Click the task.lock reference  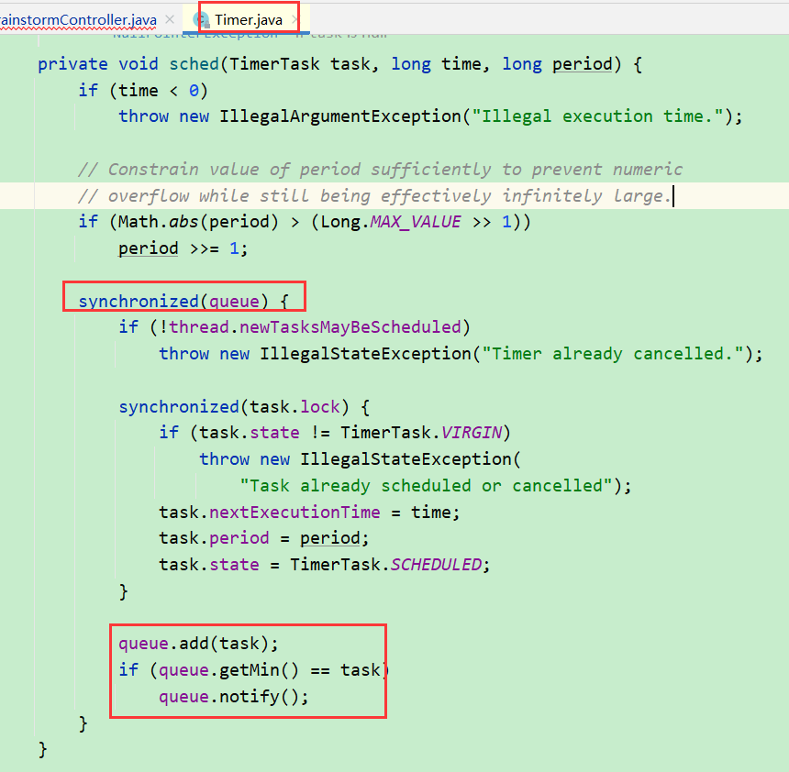(294, 406)
